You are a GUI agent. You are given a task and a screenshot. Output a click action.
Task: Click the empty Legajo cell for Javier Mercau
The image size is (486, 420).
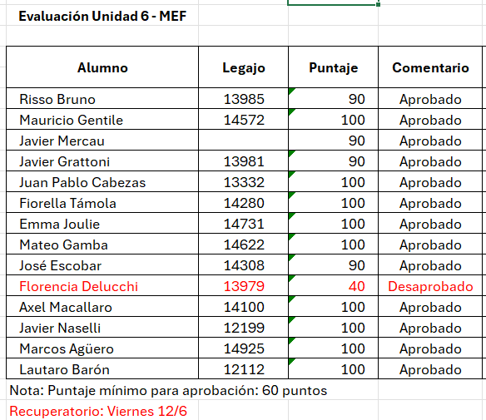243,141
